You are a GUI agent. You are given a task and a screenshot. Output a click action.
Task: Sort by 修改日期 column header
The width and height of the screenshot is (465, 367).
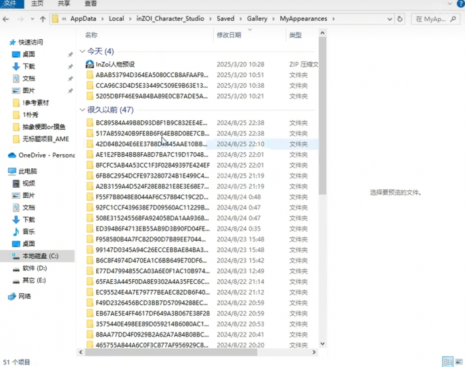point(229,35)
